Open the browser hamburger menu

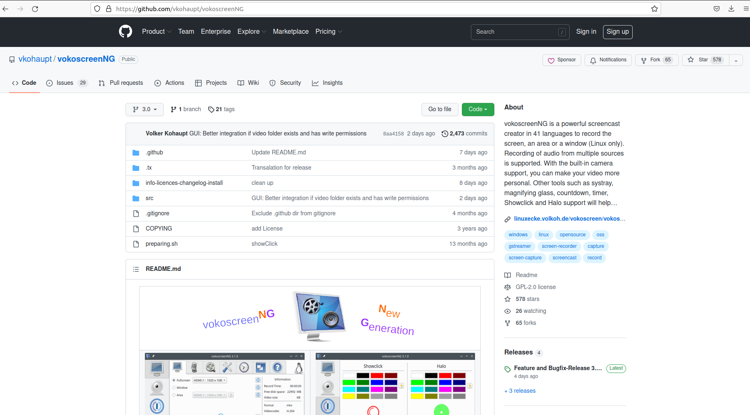[746, 9]
